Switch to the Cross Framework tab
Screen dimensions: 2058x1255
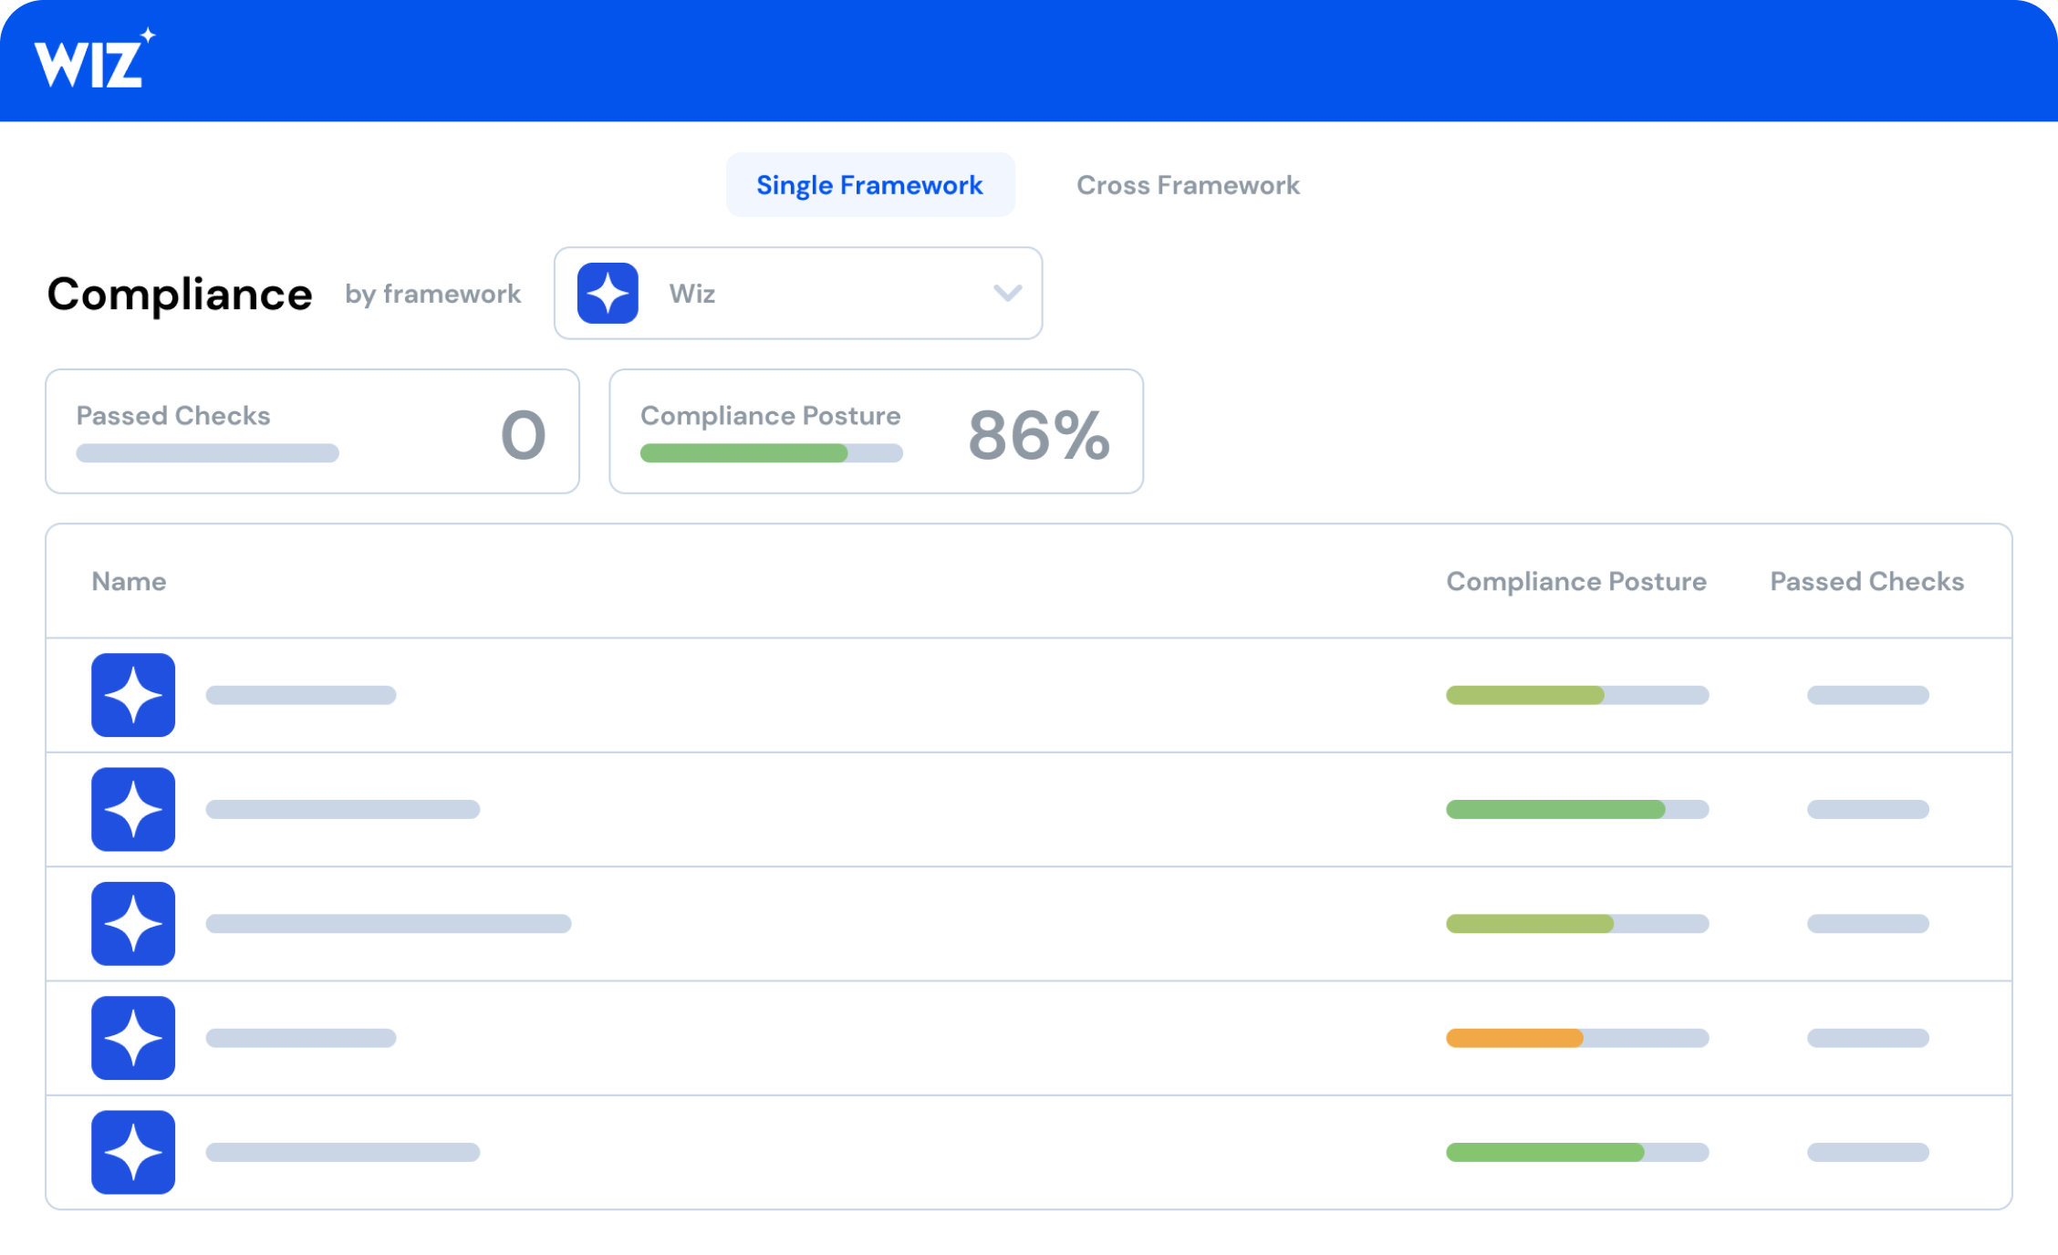tap(1188, 185)
